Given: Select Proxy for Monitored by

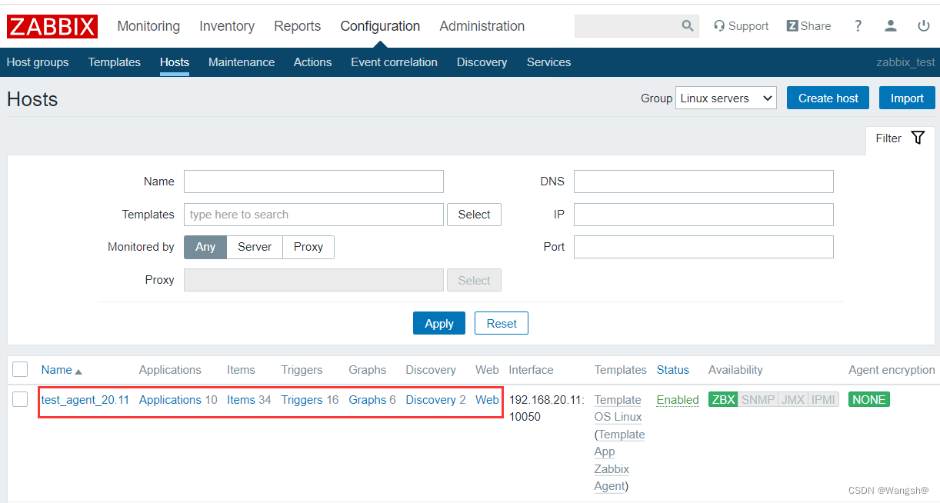Looking at the screenshot, I should pyautogui.click(x=308, y=247).
